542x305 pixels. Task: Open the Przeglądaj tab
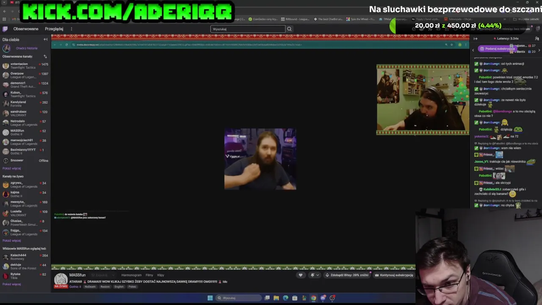pos(54,29)
